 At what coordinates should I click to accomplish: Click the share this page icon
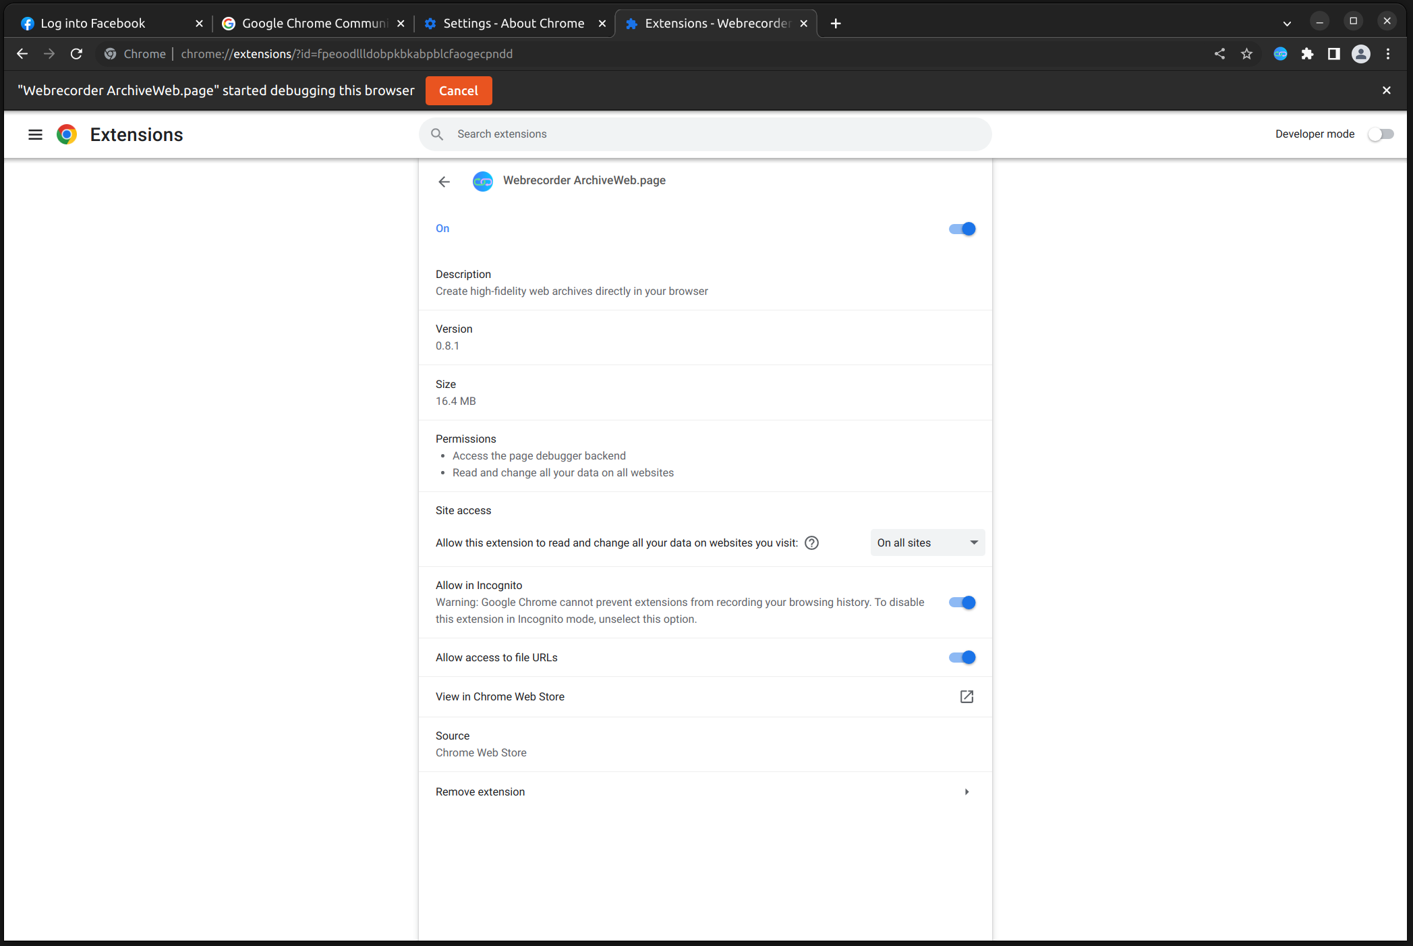[x=1219, y=54]
